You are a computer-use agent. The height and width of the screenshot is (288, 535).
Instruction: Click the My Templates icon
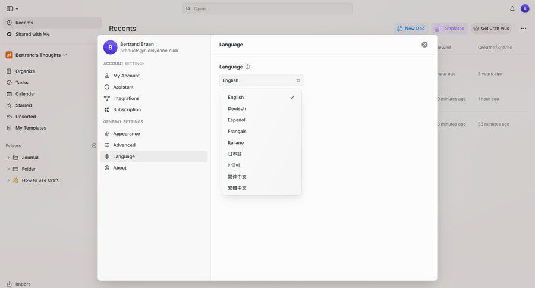tap(9, 128)
